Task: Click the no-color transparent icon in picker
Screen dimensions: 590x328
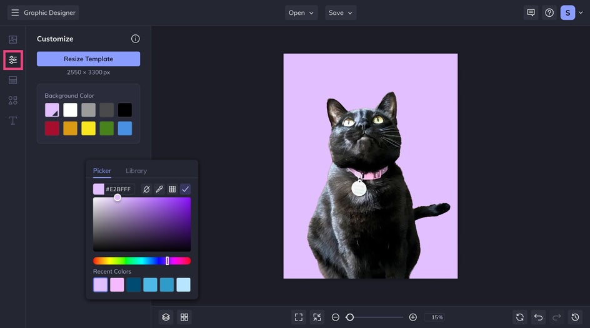Action: [146, 189]
